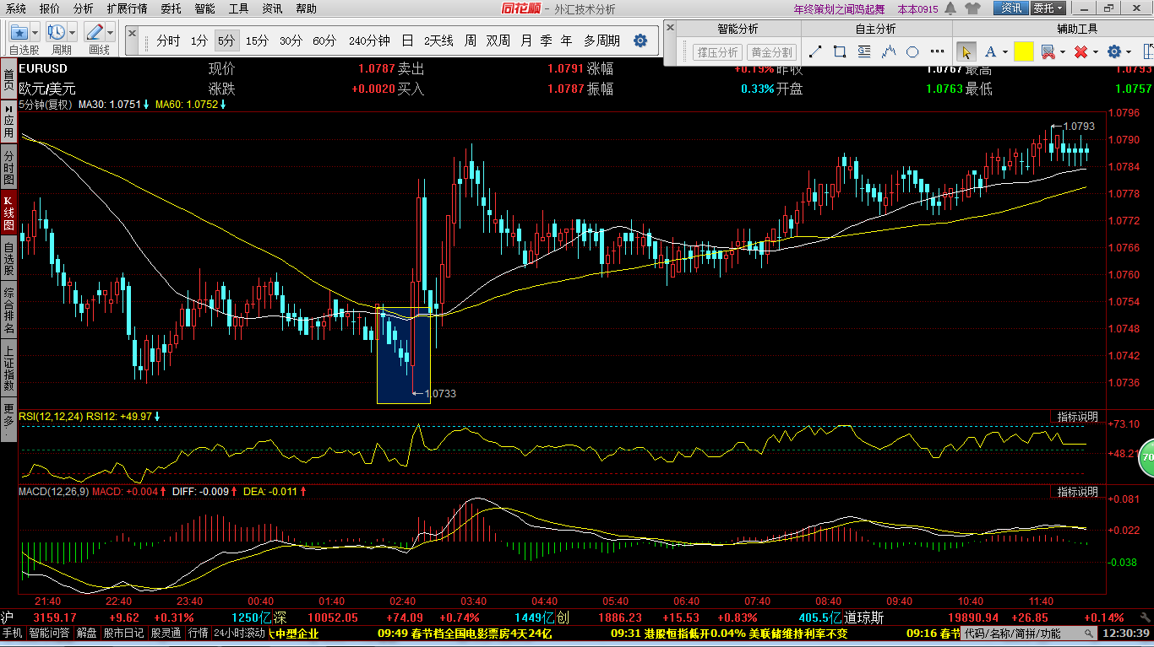
Task: Click the 黄金分割 button
Action: (772, 52)
